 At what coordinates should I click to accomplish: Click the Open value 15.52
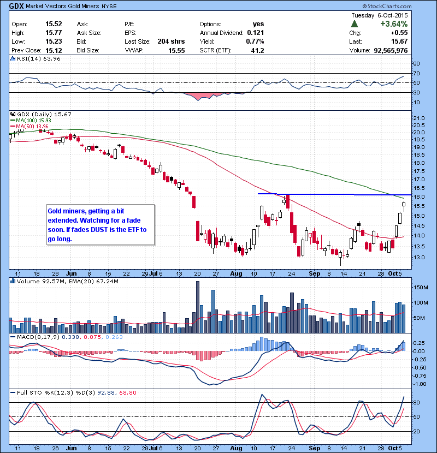[54, 24]
